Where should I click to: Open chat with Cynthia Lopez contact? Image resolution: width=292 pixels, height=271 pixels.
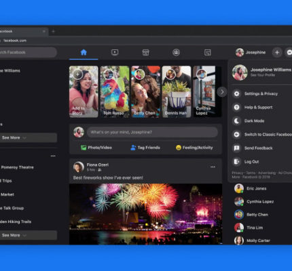click(254, 202)
